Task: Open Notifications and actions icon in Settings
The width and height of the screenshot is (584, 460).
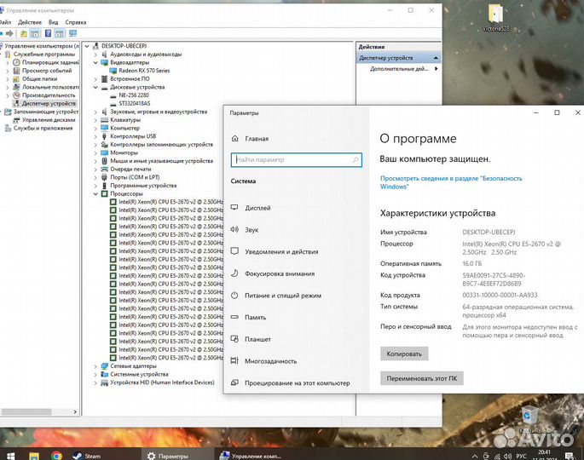Action: pyautogui.click(x=234, y=251)
